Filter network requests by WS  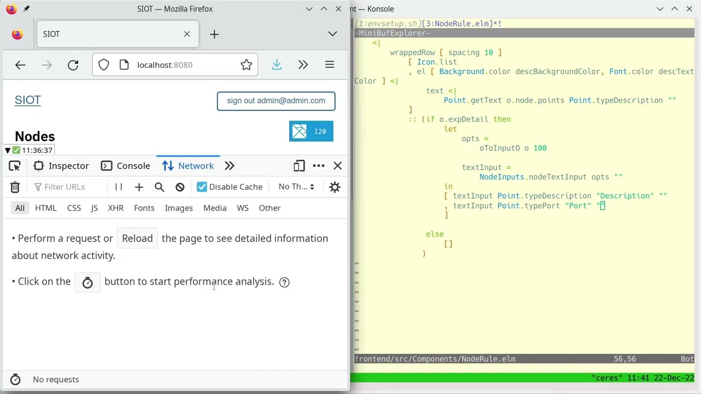(243, 208)
